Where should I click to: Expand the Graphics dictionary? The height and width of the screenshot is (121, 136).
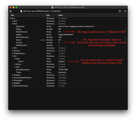(12, 75)
